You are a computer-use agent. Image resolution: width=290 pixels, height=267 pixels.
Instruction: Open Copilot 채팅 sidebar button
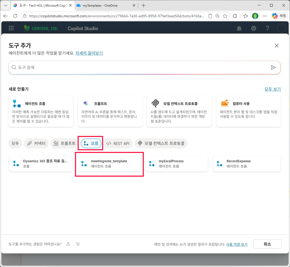(x=279, y=16)
